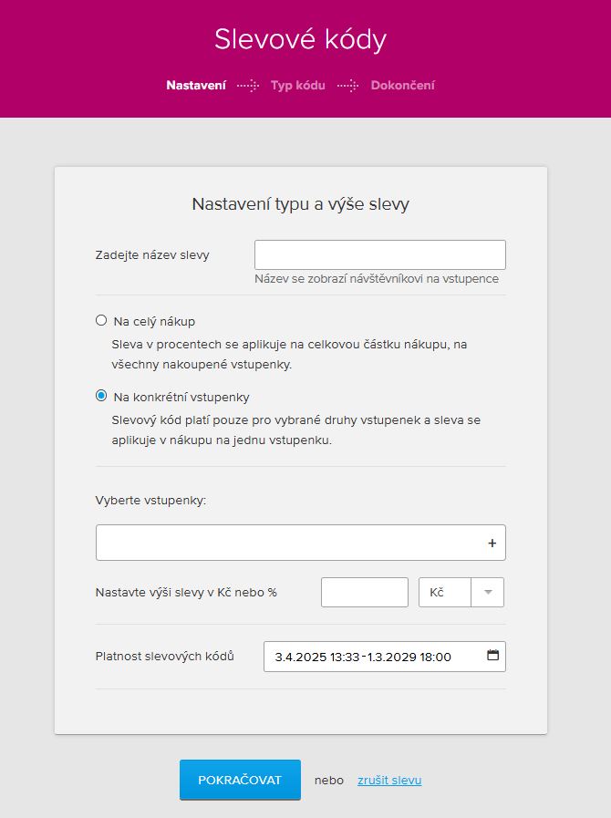This screenshot has width=611, height=818.
Task: Click the 'Platnost slevových kódů' label
Action: pyautogui.click(x=165, y=657)
